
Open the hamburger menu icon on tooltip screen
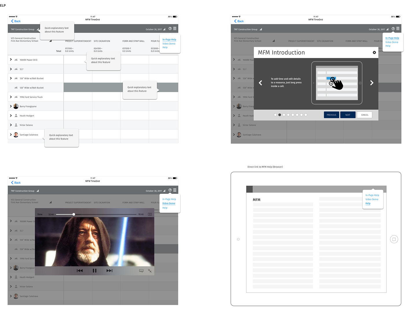(175, 28)
